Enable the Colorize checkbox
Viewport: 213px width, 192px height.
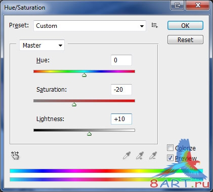[170, 147]
